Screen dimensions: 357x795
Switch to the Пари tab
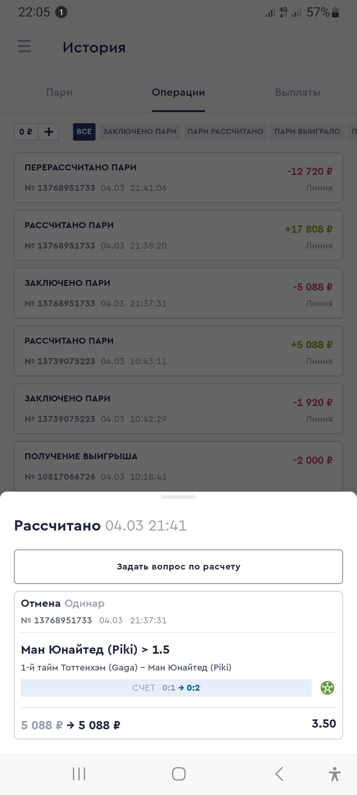pos(59,92)
